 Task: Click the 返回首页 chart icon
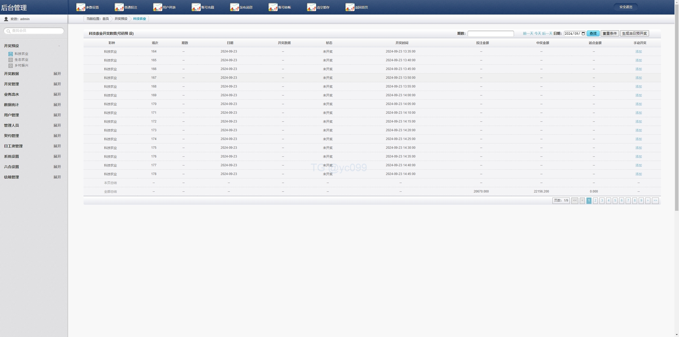[350, 7]
